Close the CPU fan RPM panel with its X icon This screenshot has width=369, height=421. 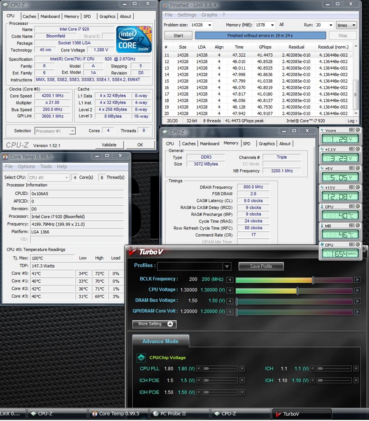pos(358,245)
